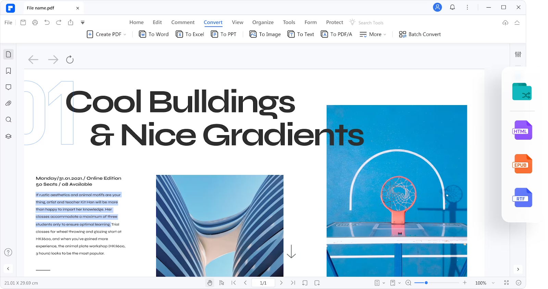Open the page thumbnails panel
The height and width of the screenshot is (289, 548).
click(x=9, y=54)
